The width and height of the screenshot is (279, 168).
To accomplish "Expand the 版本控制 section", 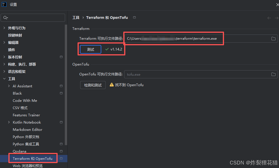I will (4, 57).
